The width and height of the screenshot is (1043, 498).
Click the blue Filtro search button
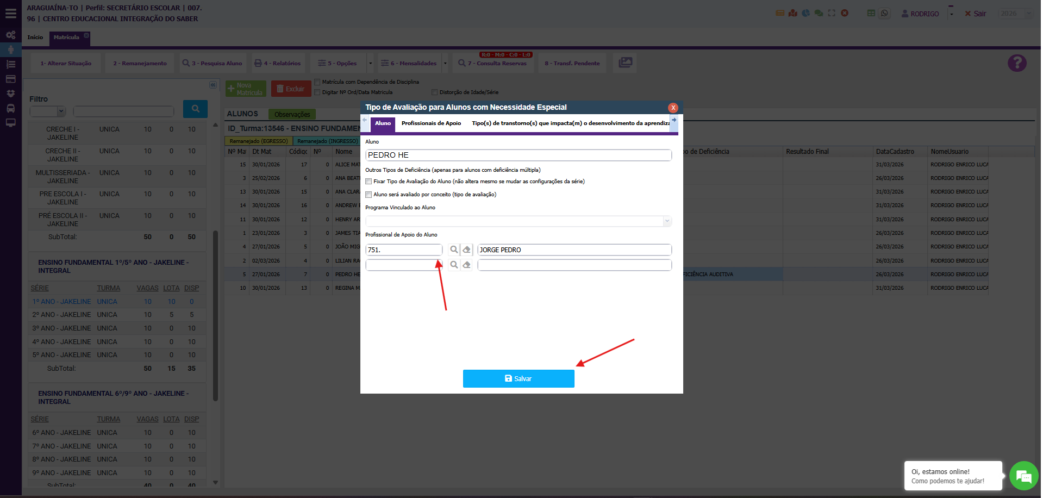(195, 109)
